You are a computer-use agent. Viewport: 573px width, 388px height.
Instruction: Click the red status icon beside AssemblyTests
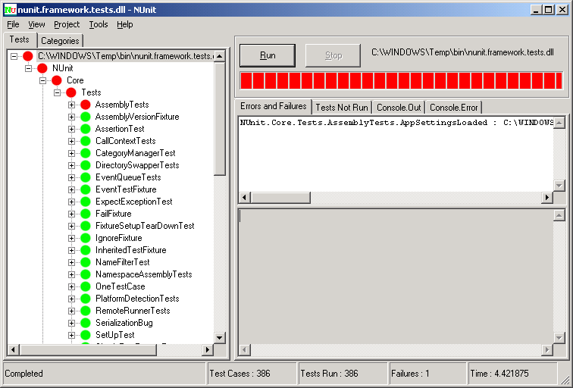coord(86,105)
